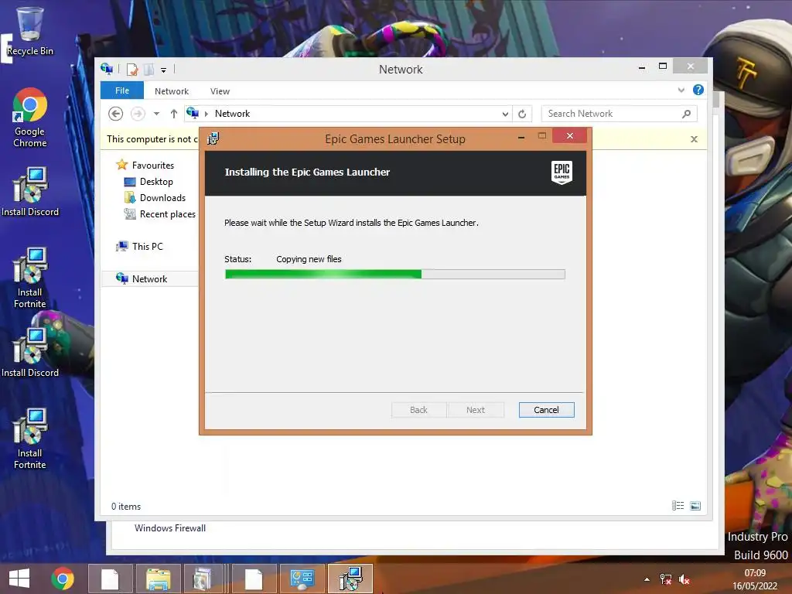This screenshot has width=792, height=594.
Task: Click the New Folder quick access icon in the Network window
Action: pyautogui.click(x=149, y=70)
